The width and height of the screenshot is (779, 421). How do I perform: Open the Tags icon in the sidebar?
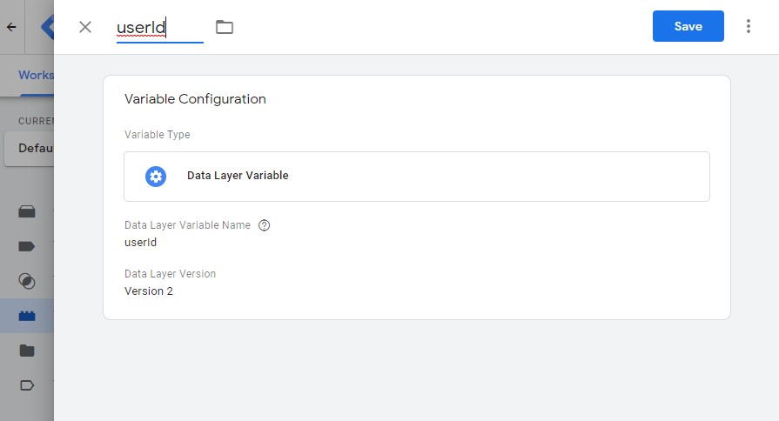pyautogui.click(x=27, y=247)
